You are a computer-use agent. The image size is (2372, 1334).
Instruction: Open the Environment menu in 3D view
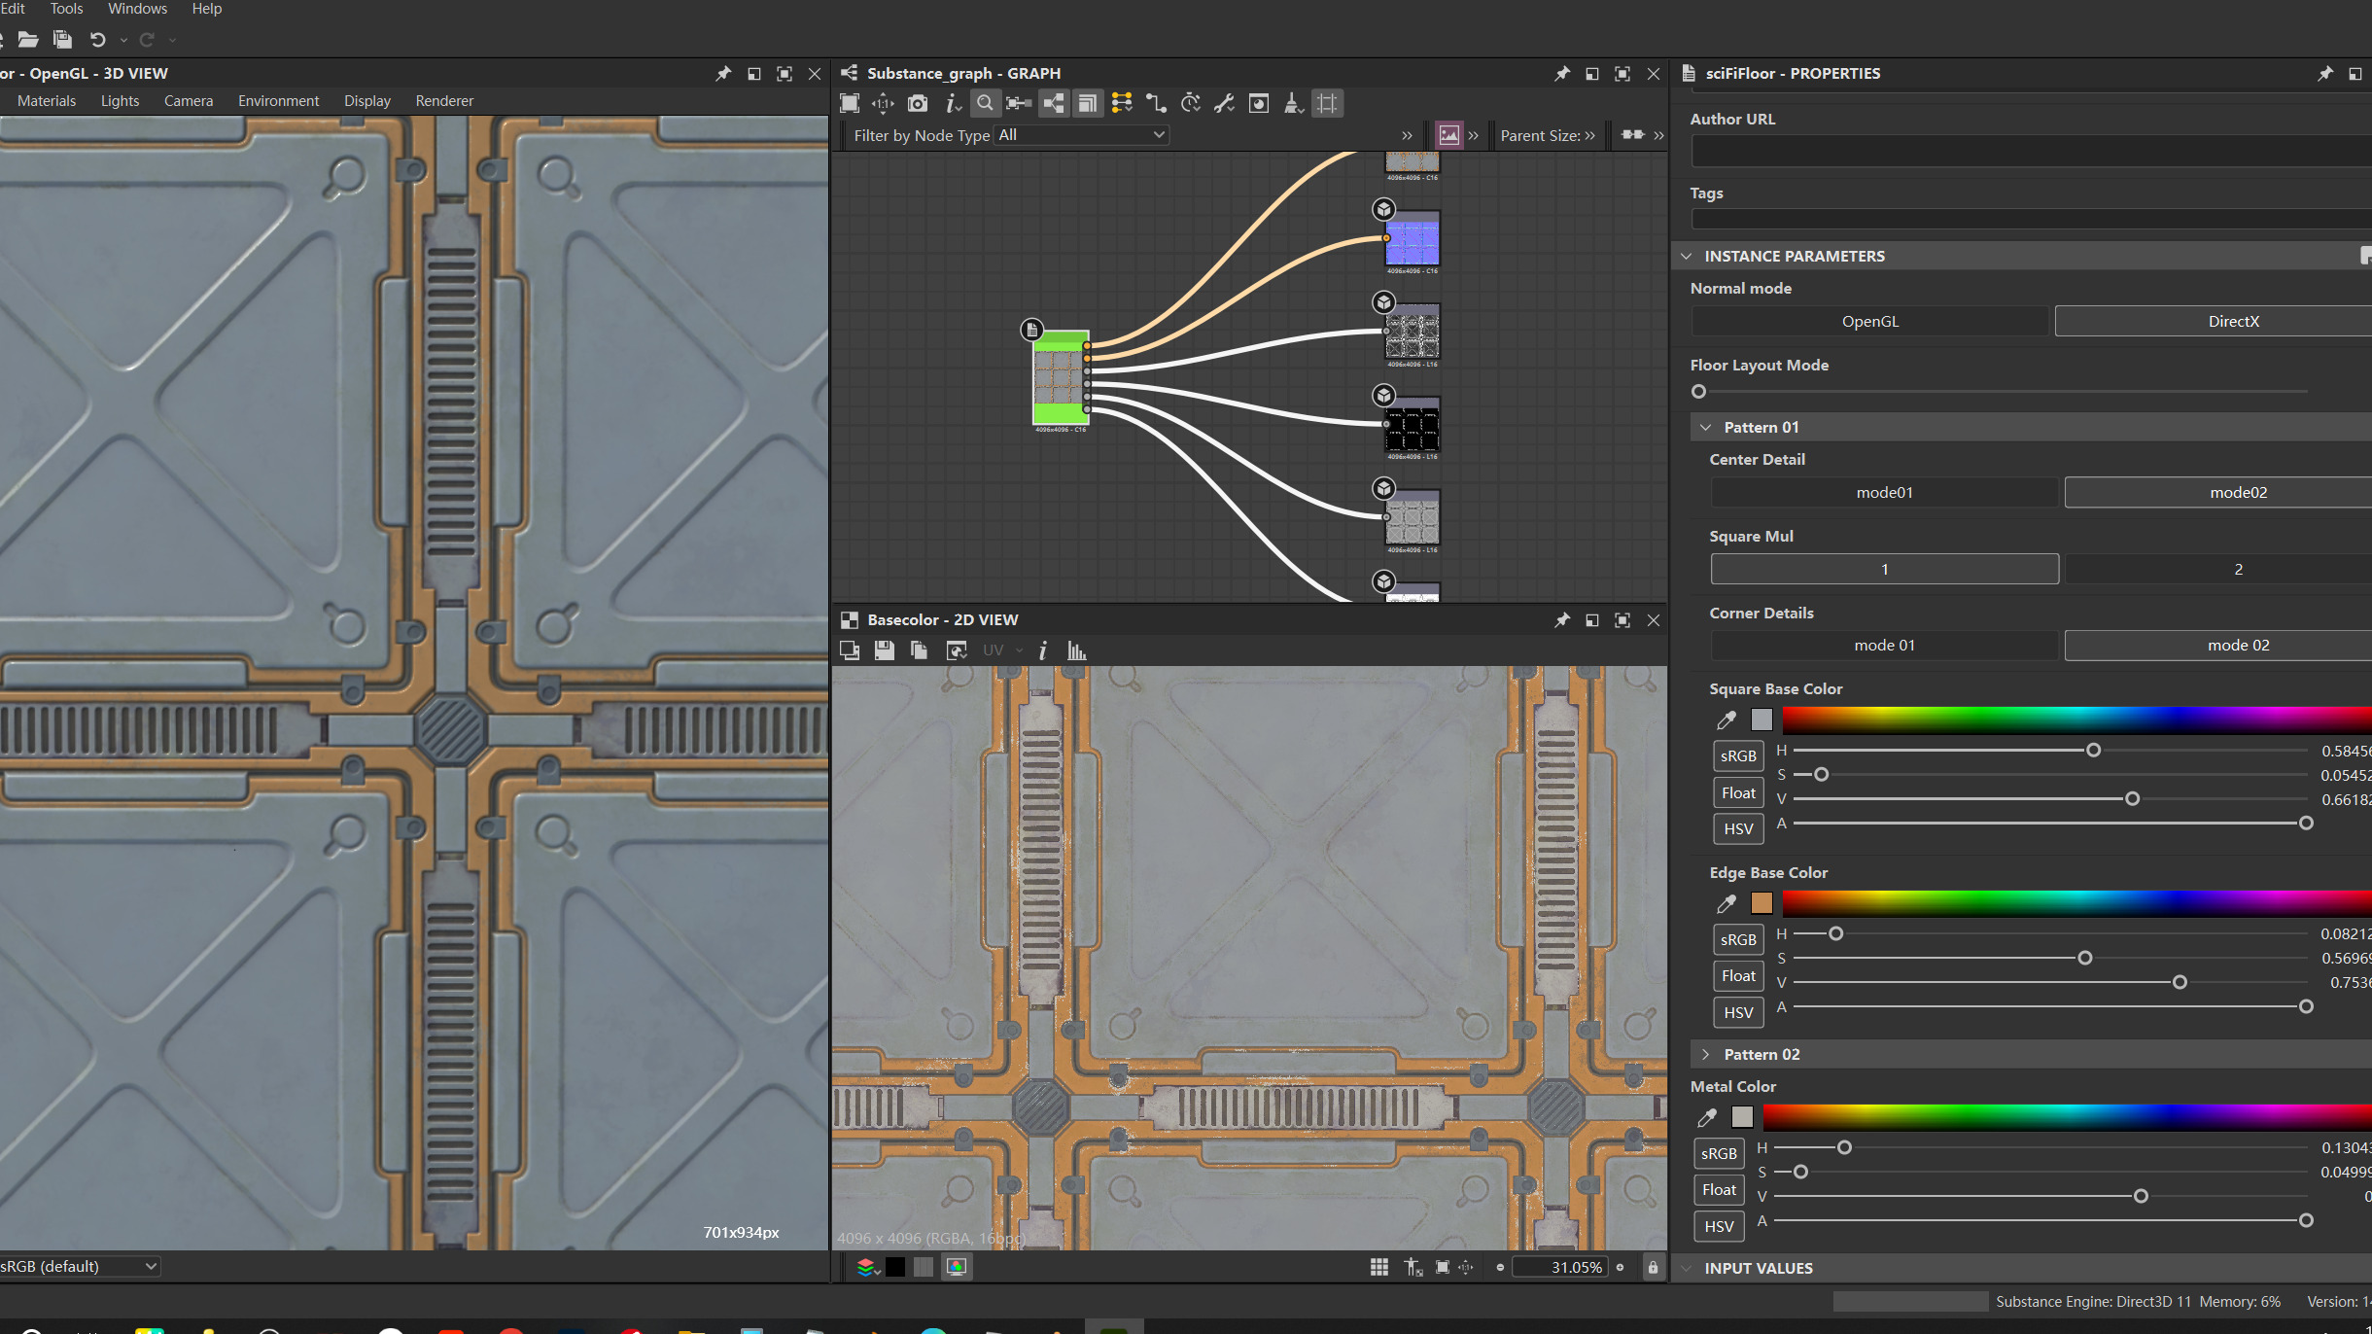(278, 101)
